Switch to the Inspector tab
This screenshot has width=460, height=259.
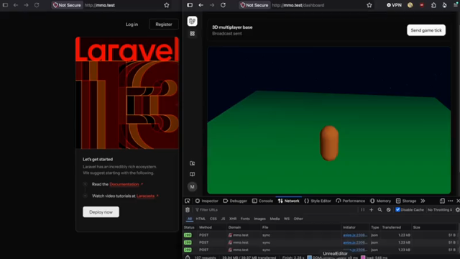point(207,201)
